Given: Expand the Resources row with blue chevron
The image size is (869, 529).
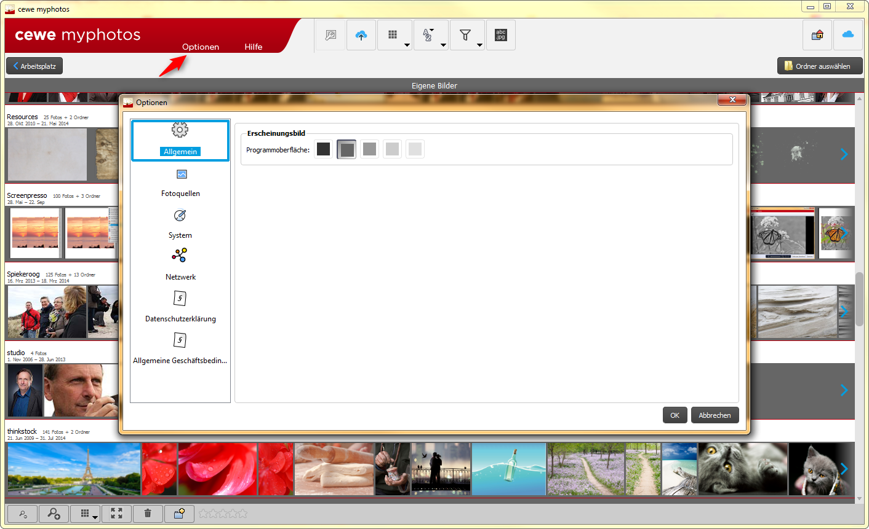Looking at the screenshot, I should point(844,154).
